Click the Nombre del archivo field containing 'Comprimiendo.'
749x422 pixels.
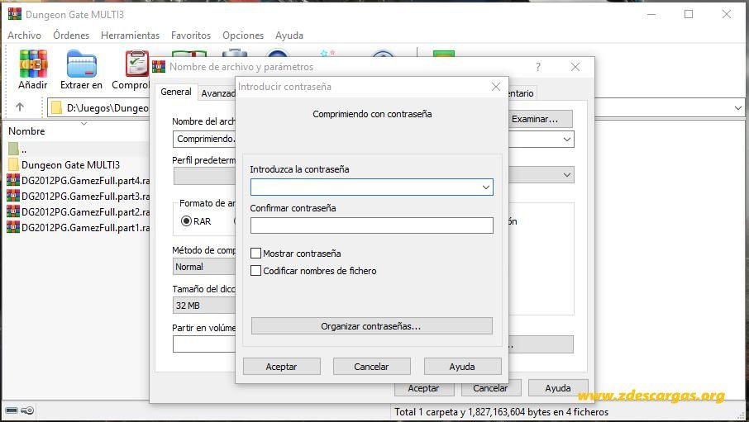pos(204,139)
